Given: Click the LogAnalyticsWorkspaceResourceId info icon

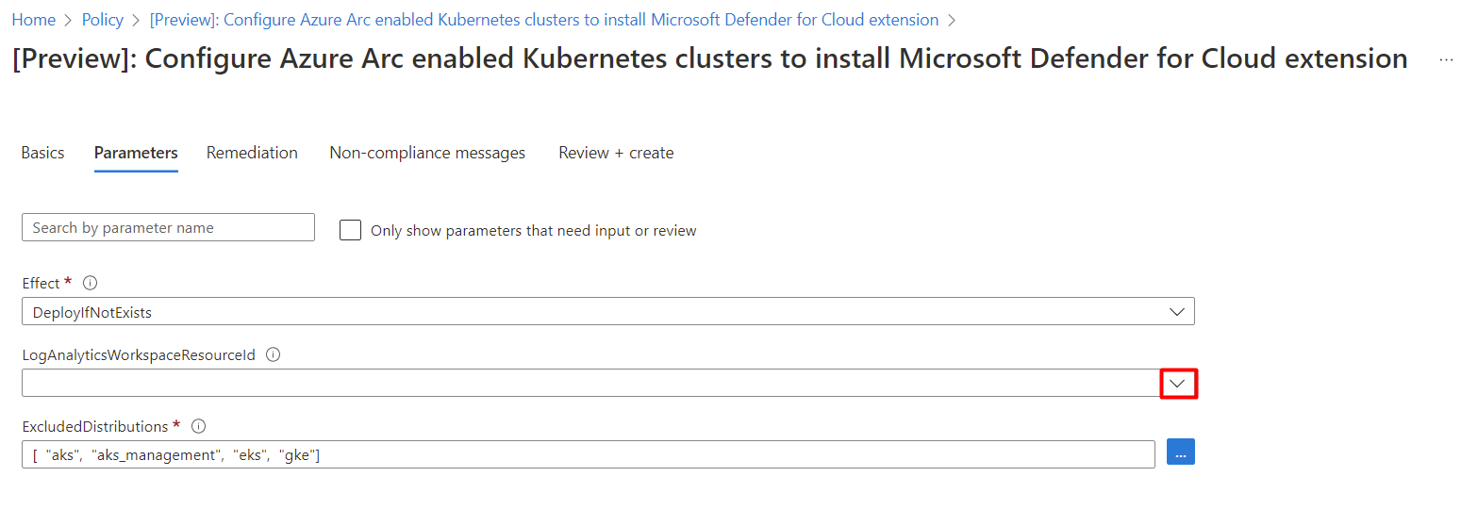Looking at the screenshot, I should tap(274, 355).
